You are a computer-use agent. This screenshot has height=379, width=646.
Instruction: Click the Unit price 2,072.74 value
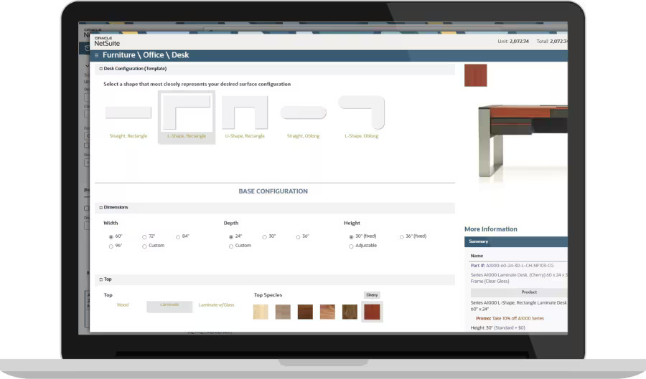click(519, 42)
